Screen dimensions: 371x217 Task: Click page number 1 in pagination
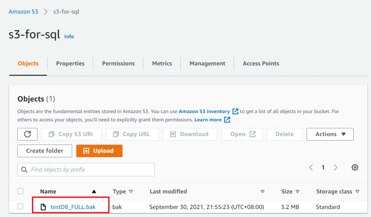323,167
